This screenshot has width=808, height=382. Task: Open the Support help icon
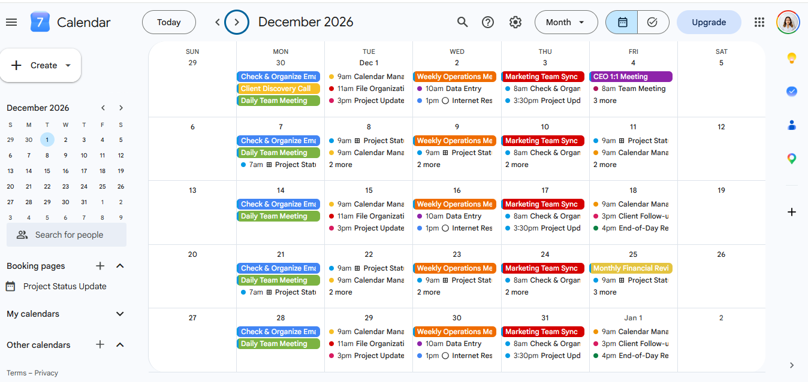tap(488, 22)
